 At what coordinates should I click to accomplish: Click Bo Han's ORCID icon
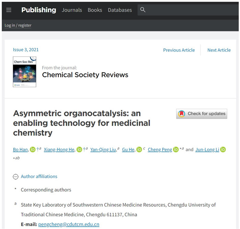coord(33,149)
